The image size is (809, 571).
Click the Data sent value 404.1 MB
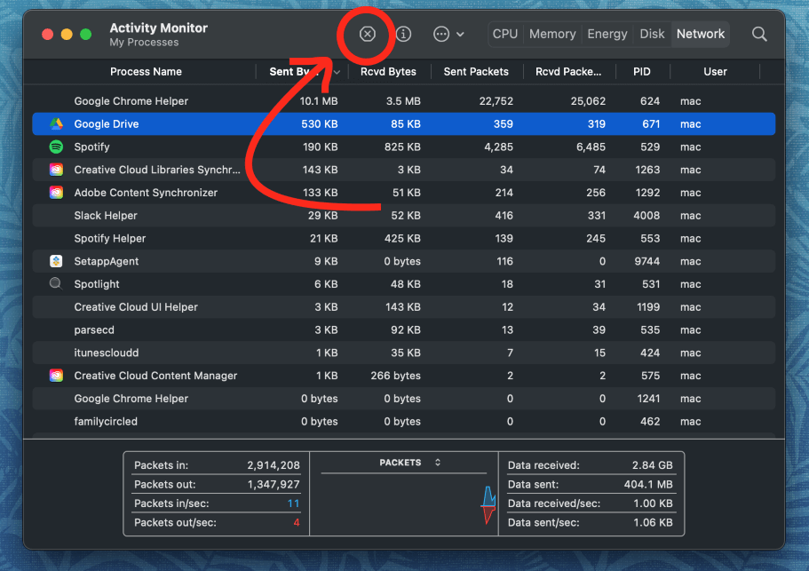[648, 484]
